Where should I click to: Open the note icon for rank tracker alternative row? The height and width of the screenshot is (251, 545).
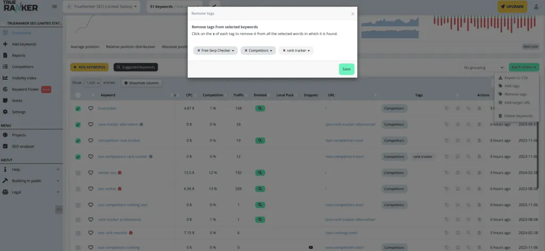point(457,124)
